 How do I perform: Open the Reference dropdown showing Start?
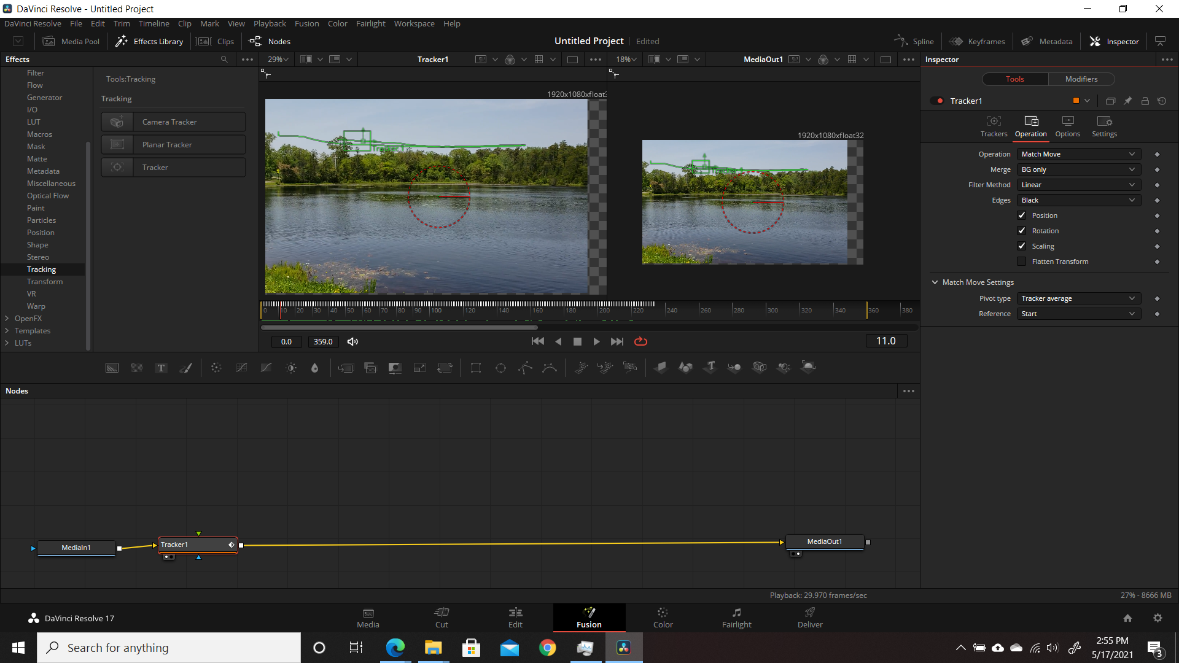click(x=1079, y=314)
